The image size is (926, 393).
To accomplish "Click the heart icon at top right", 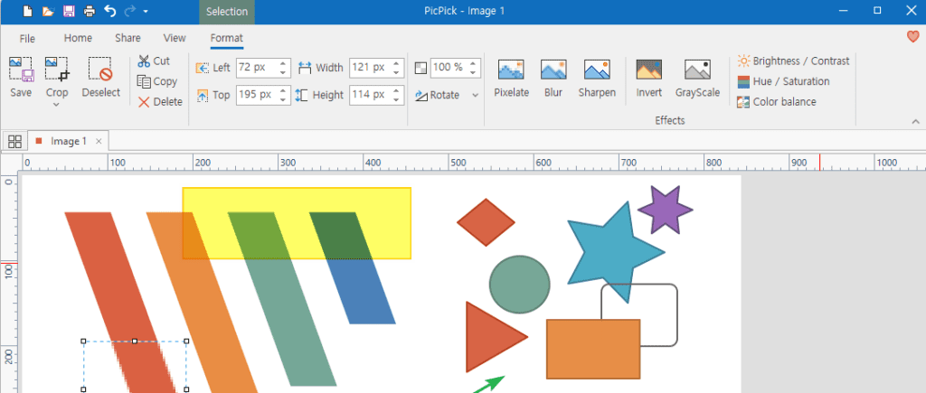I will [913, 36].
